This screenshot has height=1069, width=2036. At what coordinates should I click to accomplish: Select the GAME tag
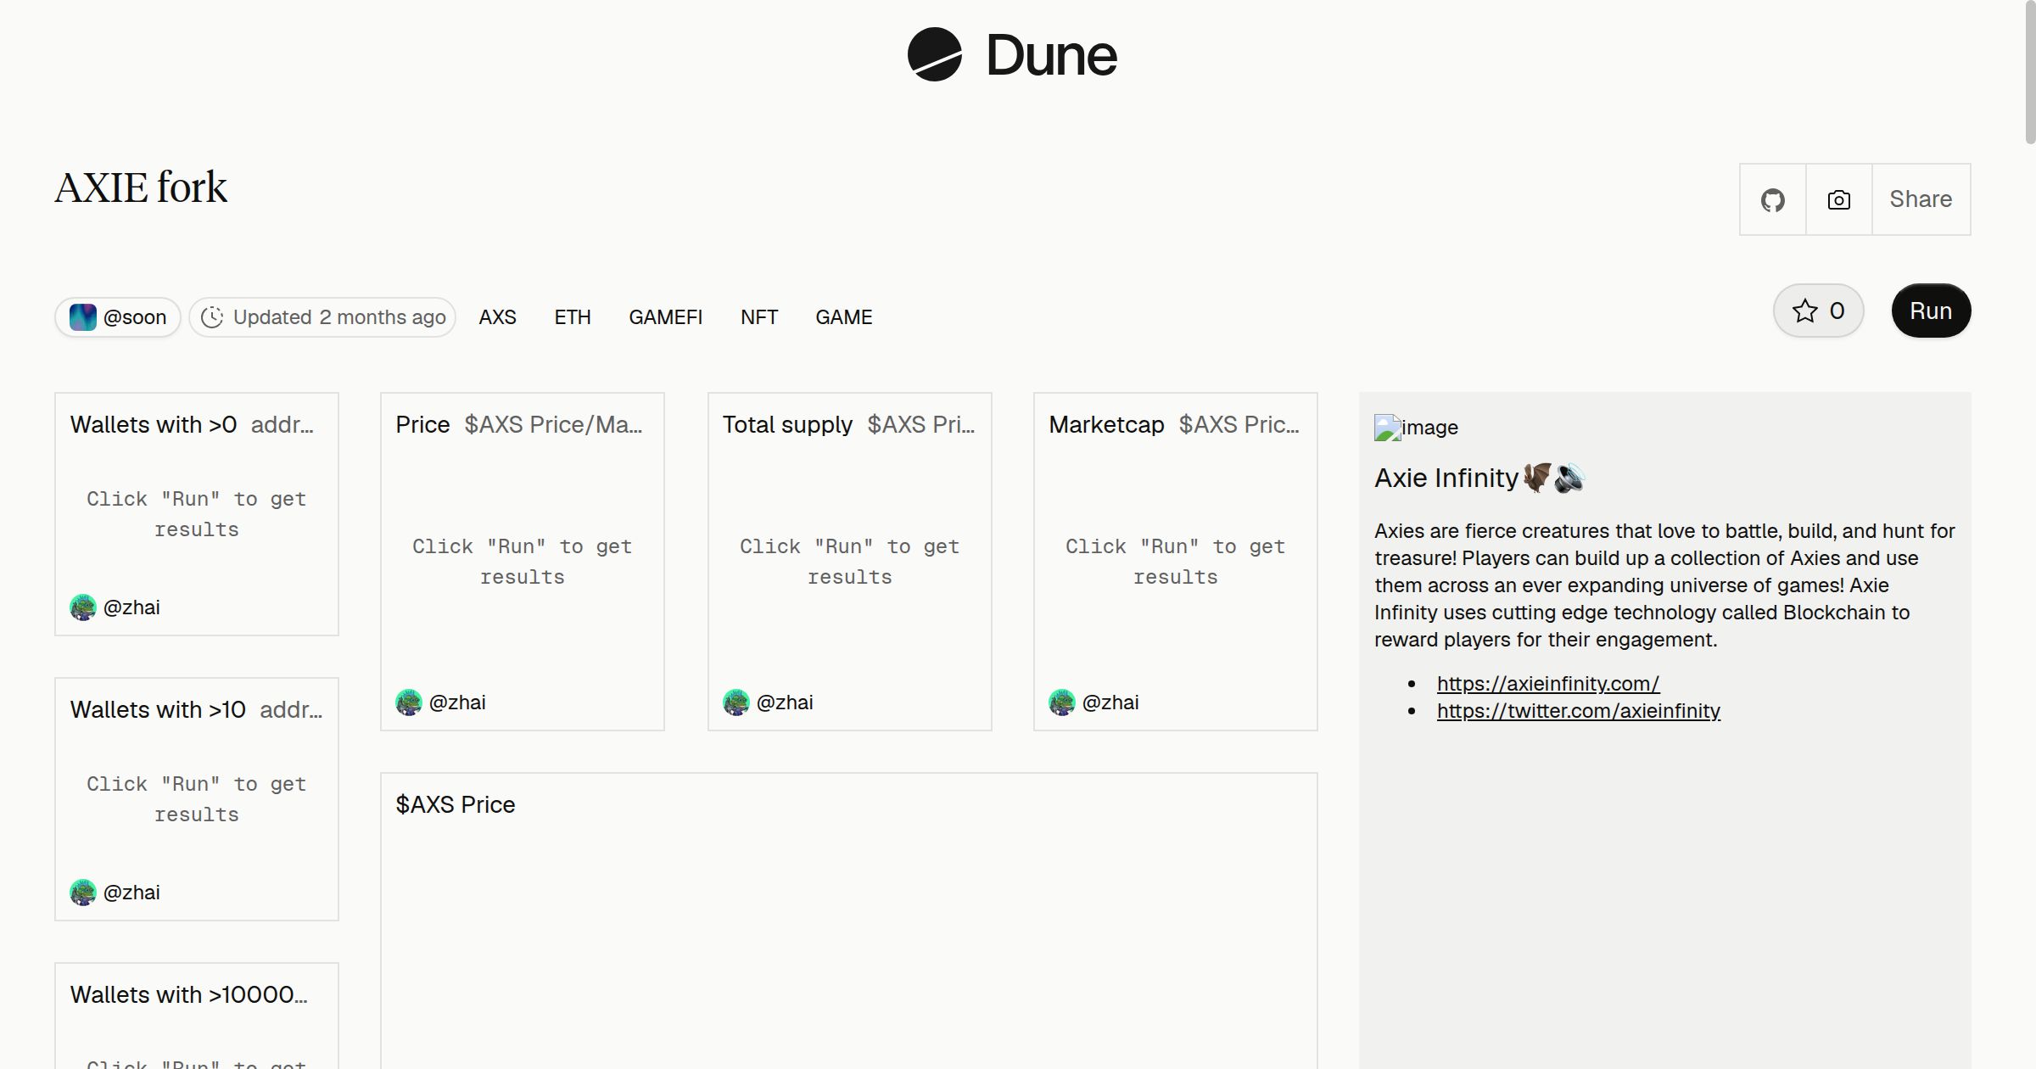[844, 317]
